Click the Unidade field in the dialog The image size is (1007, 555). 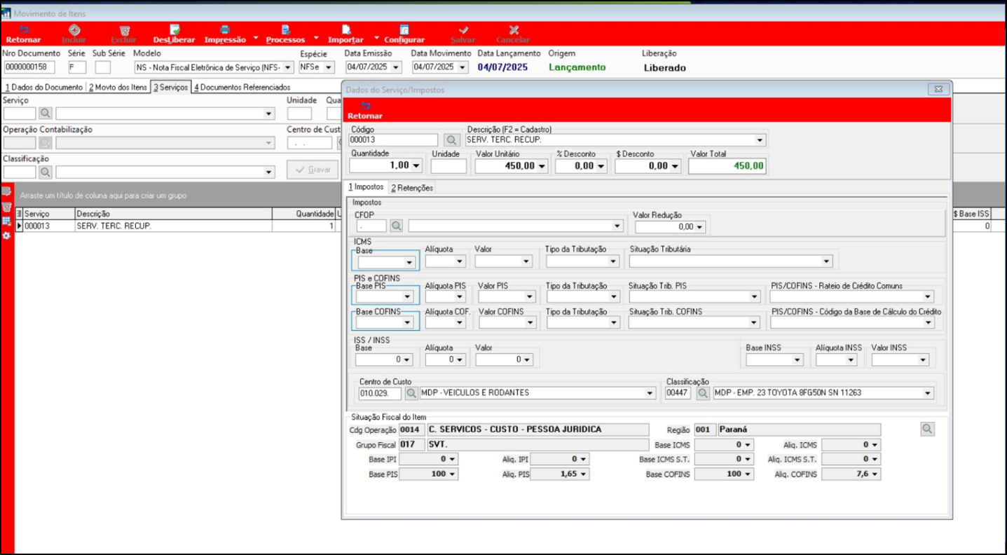[x=448, y=166]
